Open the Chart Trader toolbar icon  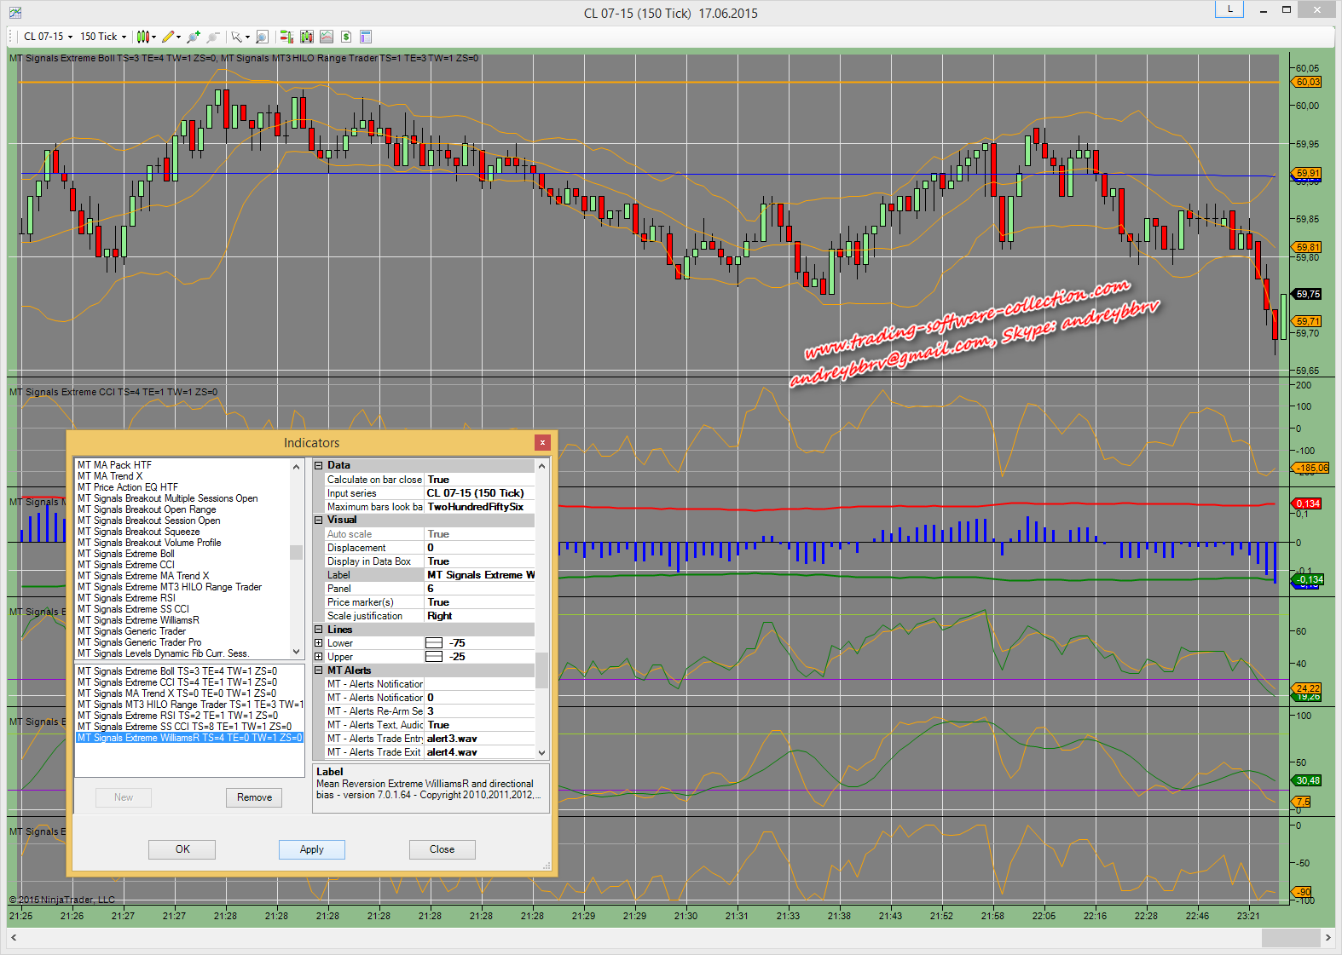pos(286,37)
